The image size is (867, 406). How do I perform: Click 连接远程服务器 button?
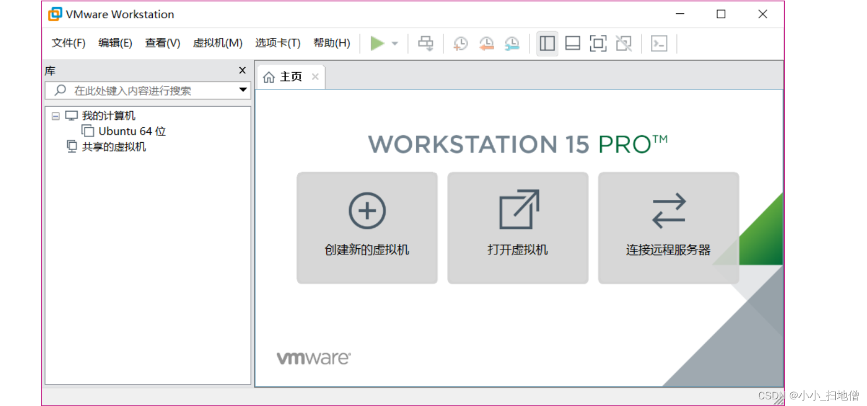(668, 228)
